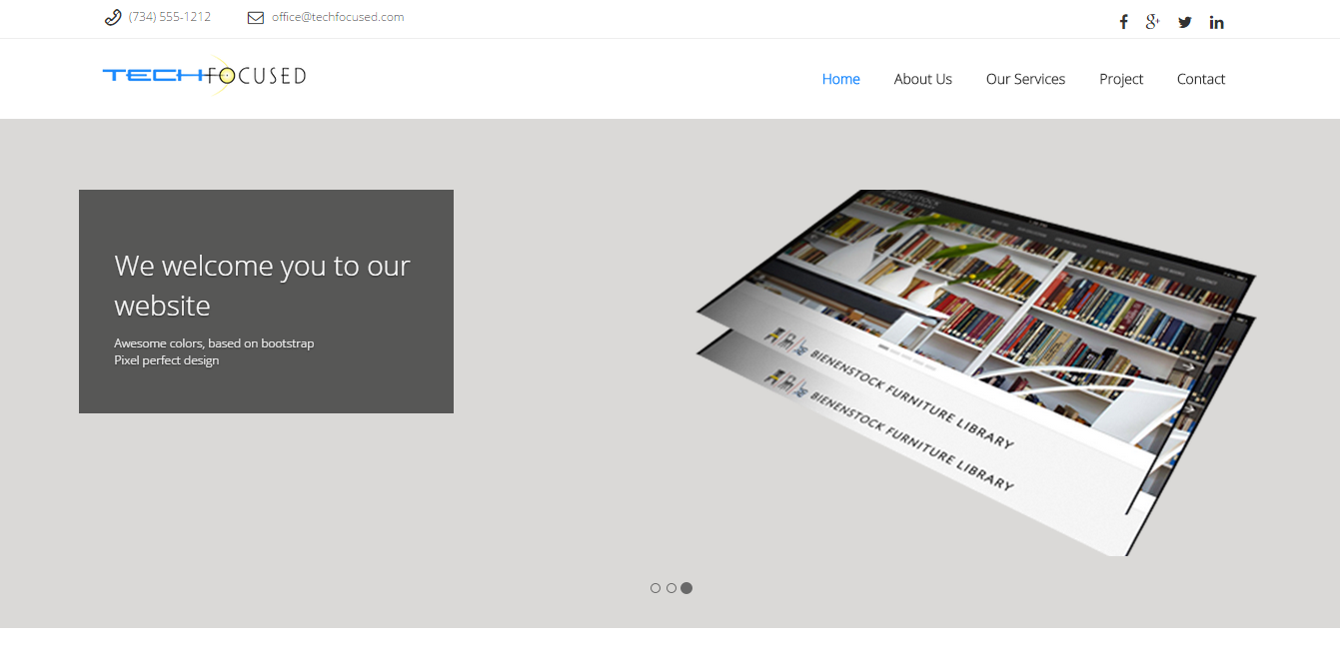Select the second carousel indicator dot
This screenshot has width=1340, height=656.
[x=671, y=588]
